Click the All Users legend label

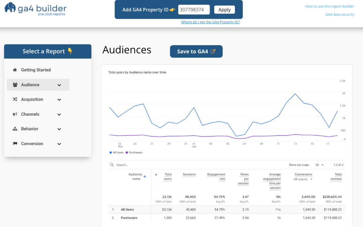coord(118,152)
